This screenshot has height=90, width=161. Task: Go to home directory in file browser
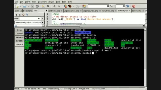click(x=23, y=15)
